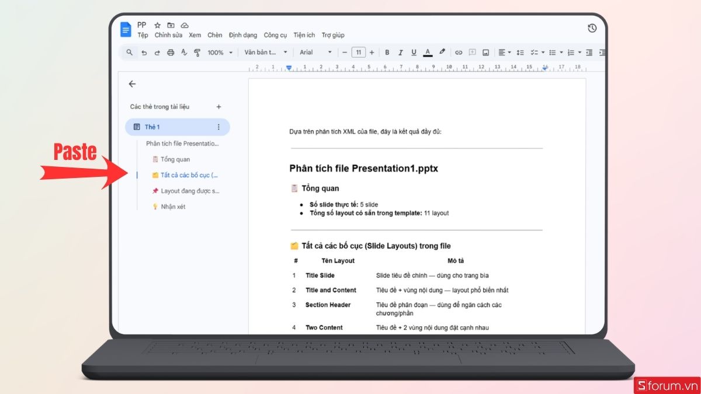Toggle bold formatting
701x394 pixels.
coord(387,53)
